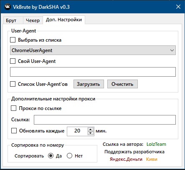This screenshot has width=185, height=170.
Task: Click the Очистить button
Action: click(x=122, y=84)
